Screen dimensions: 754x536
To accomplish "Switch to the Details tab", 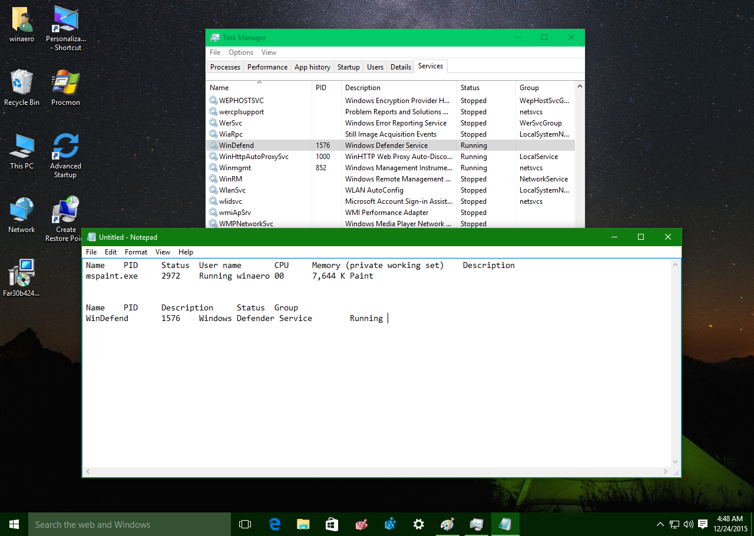I will pos(401,67).
